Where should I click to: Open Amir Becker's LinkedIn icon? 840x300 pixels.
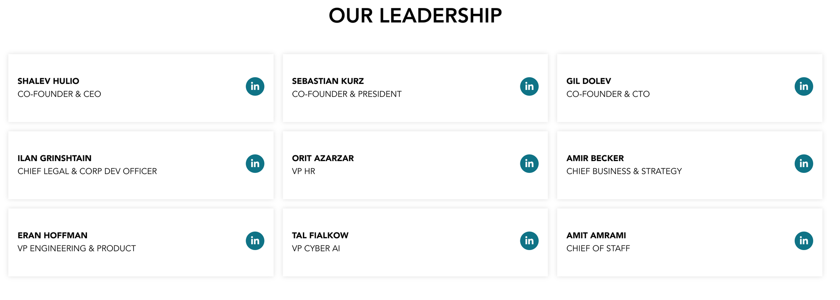click(x=803, y=164)
